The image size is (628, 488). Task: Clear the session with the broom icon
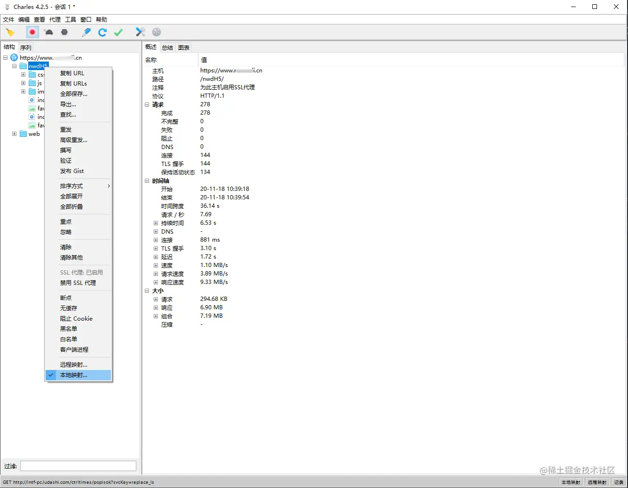pos(10,32)
